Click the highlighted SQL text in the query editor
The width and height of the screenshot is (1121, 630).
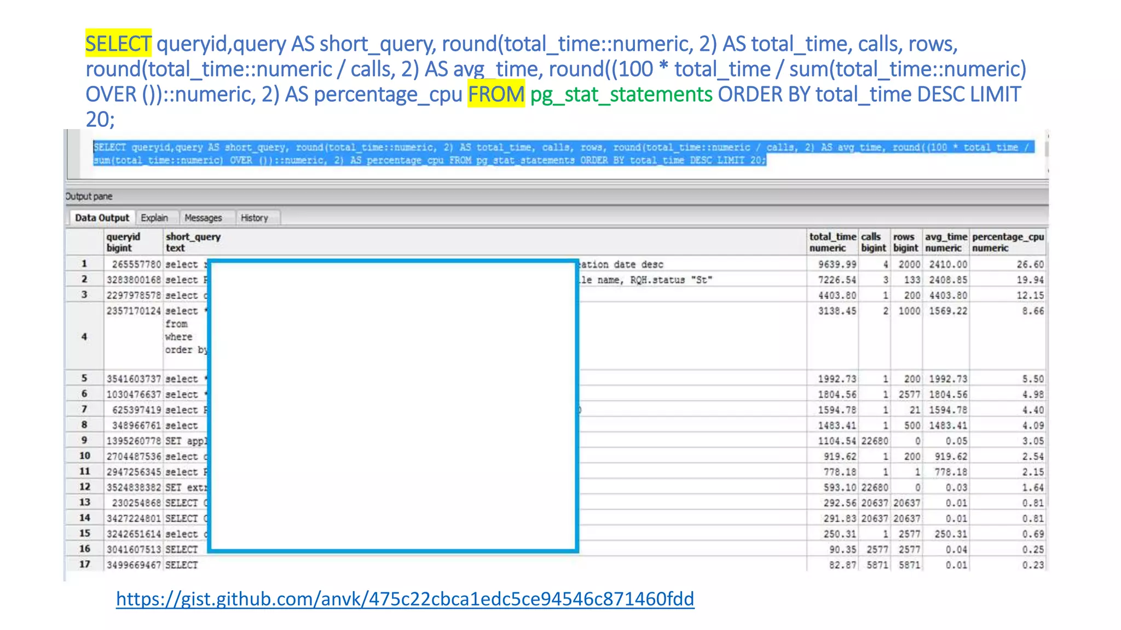[564, 154]
